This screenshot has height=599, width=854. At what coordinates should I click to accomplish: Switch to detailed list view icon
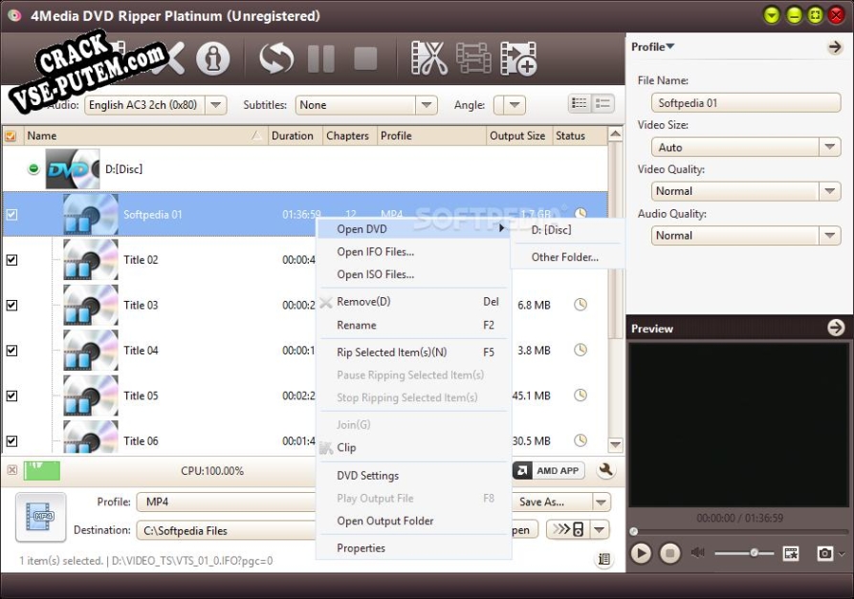pos(579,103)
